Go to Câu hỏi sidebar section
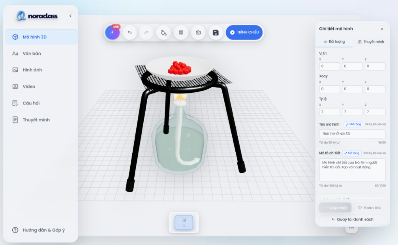The width and height of the screenshot is (398, 245). click(31, 103)
